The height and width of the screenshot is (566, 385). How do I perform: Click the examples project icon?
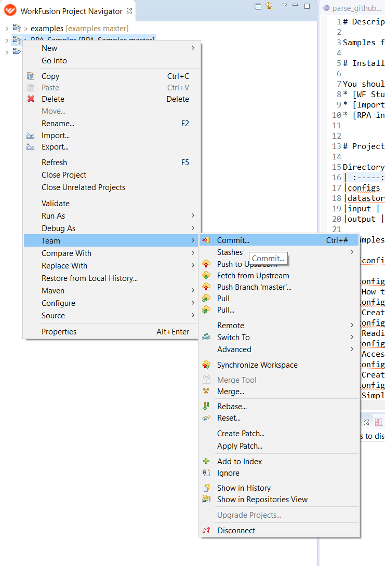point(17,28)
